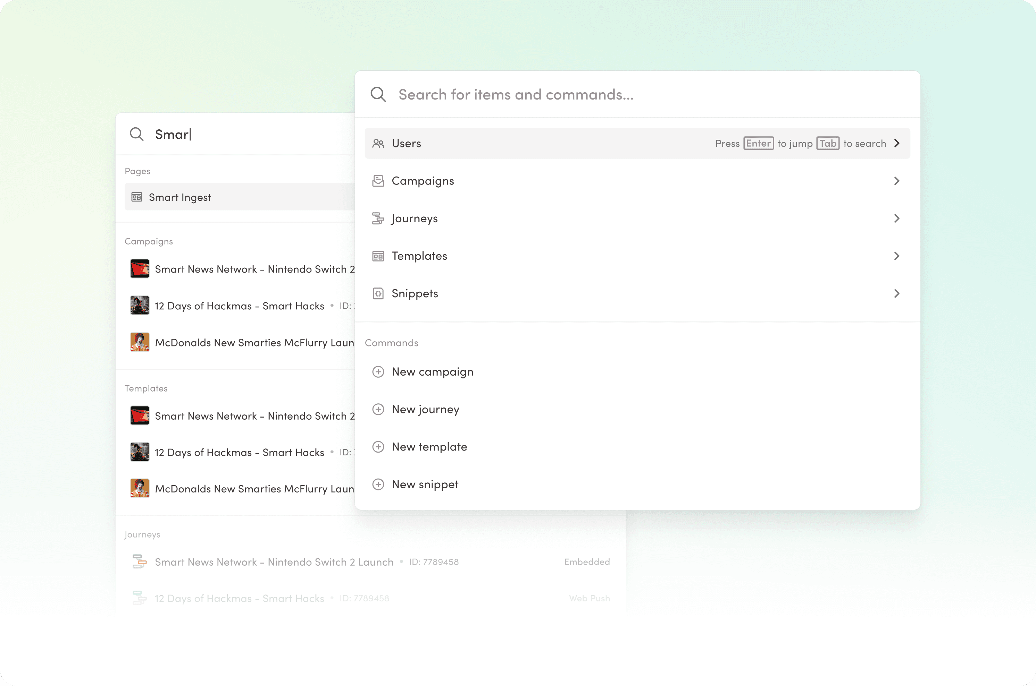
Task: Click McDonalds Smarties campaign thumbnail
Action: (x=140, y=343)
